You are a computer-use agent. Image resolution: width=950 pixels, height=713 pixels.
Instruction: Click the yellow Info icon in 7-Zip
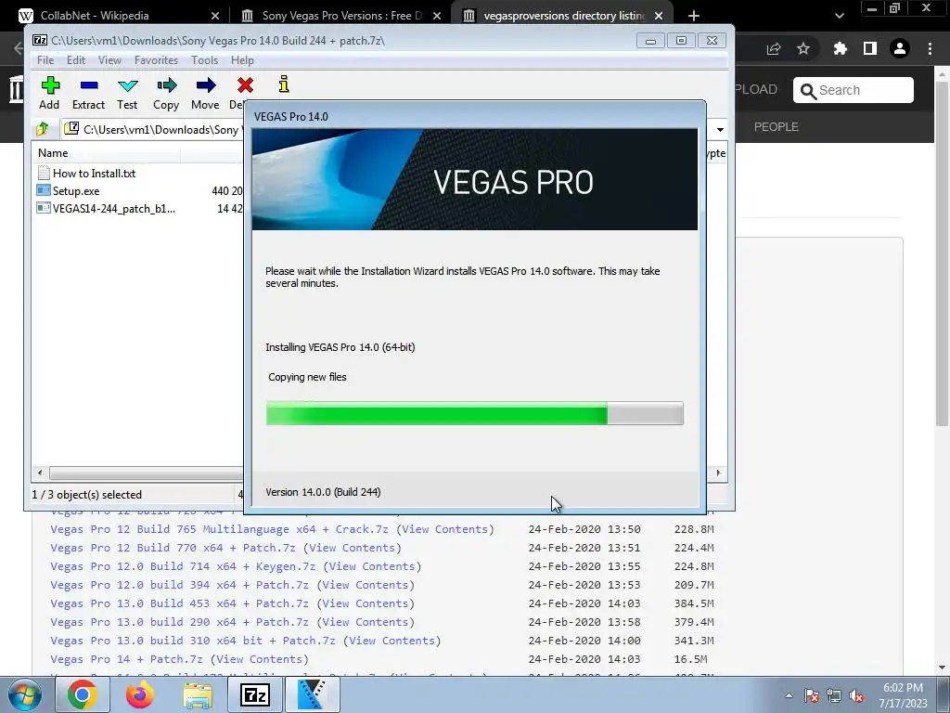[x=284, y=84]
